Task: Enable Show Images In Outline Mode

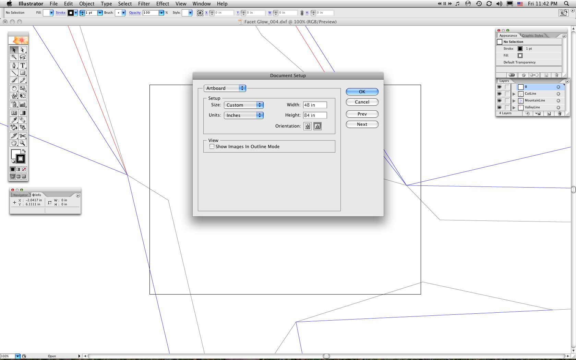Action: 212,146
